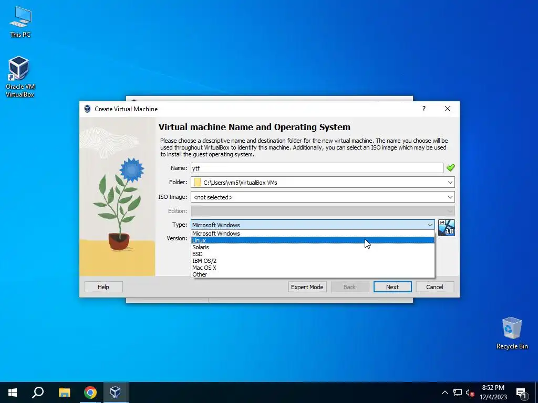Click the VirtualBox taskbar button
The height and width of the screenshot is (403, 538).
[x=115, y=393]
